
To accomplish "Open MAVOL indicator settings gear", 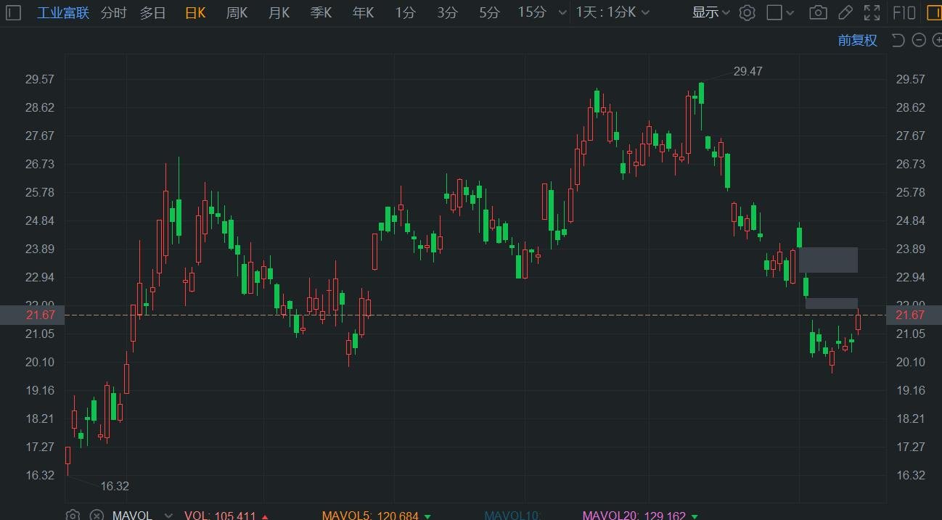I will (x=73, y=516).
